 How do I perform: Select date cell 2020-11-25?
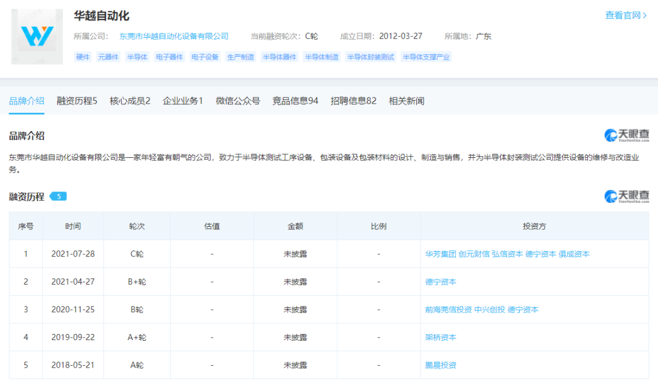click(73, 309)
